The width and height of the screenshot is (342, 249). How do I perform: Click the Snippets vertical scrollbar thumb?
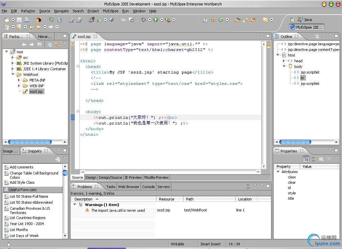pos(65,173)
